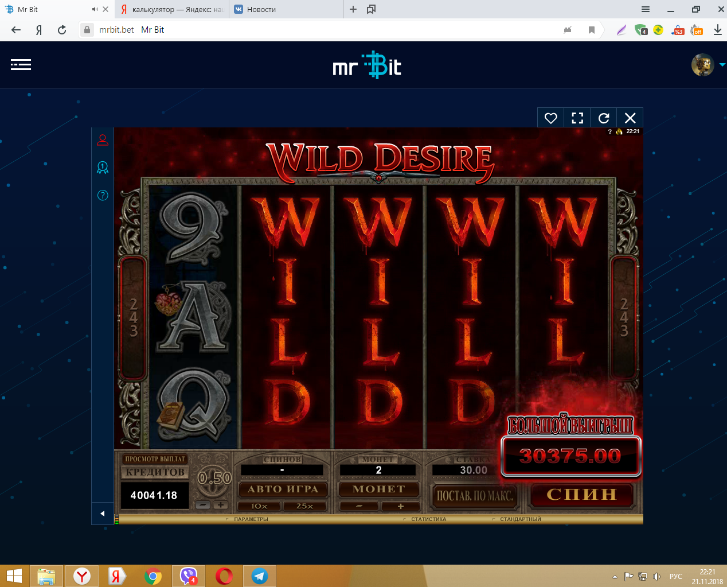727x587 pixels.
Task: Collapse the game sidebar with arrow
Action: 103,514
